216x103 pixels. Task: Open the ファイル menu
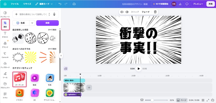coord(15,4)
